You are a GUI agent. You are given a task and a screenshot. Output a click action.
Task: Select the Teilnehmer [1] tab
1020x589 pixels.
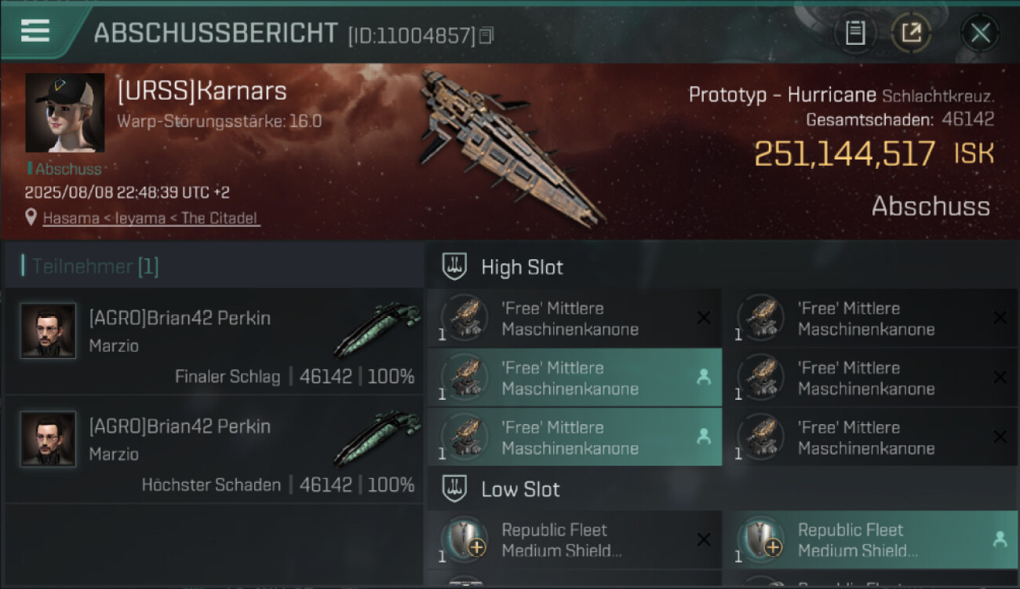point(95,266)
